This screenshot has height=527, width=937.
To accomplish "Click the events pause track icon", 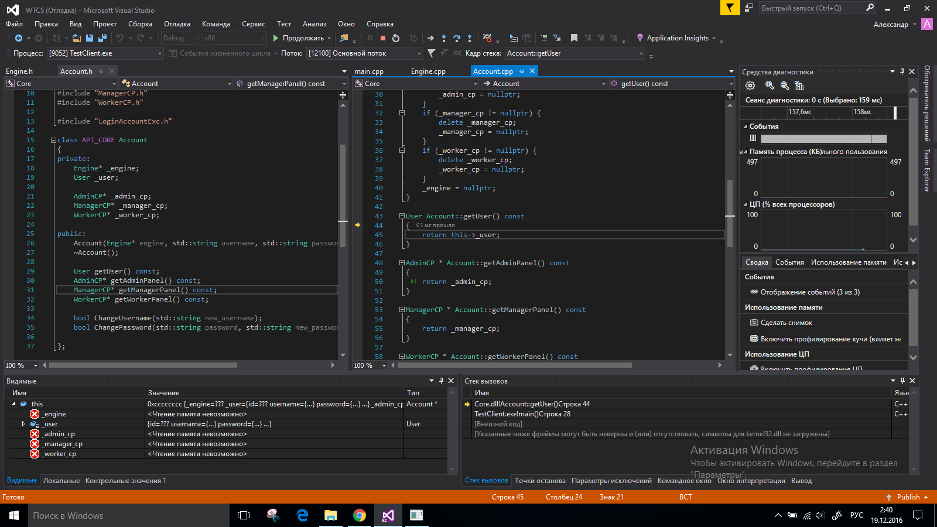I will click(753, 138).
